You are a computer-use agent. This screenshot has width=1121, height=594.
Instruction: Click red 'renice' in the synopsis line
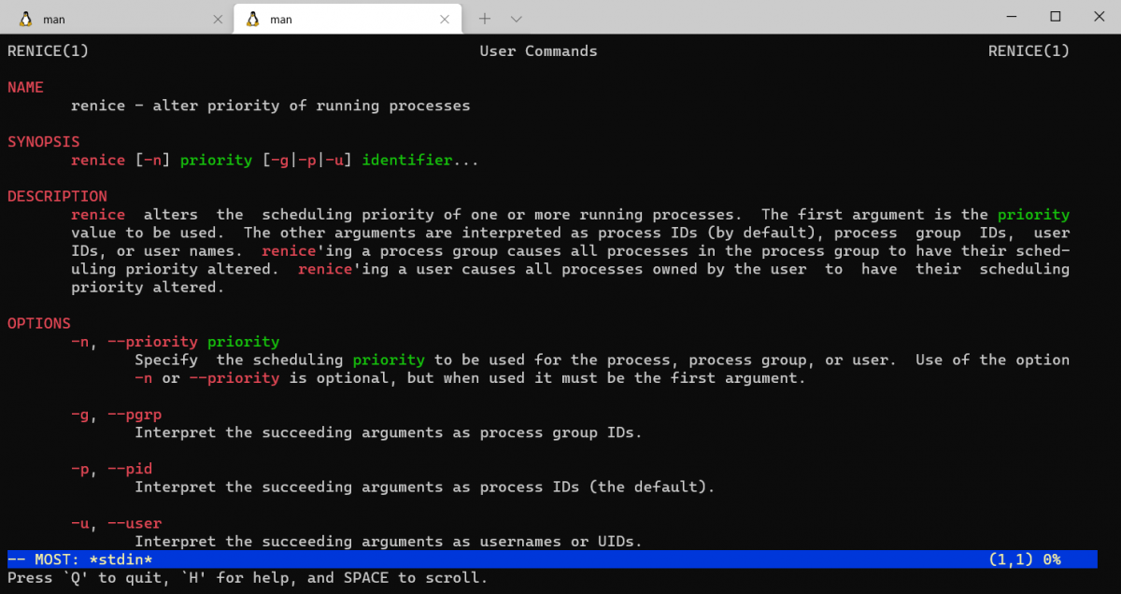(x=98, y=160)
